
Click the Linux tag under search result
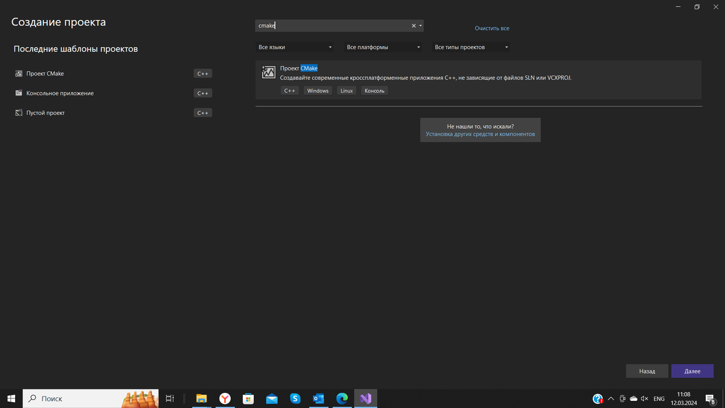click(x=346, y=91)
